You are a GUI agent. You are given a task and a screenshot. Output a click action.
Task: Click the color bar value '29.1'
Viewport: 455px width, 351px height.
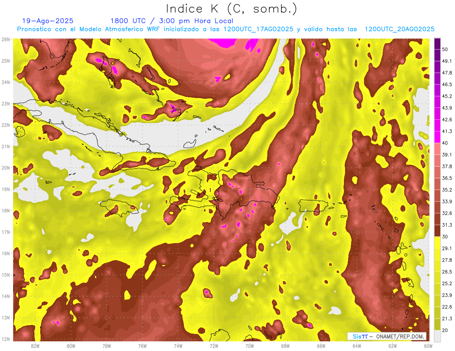click(x=447, y=248)
